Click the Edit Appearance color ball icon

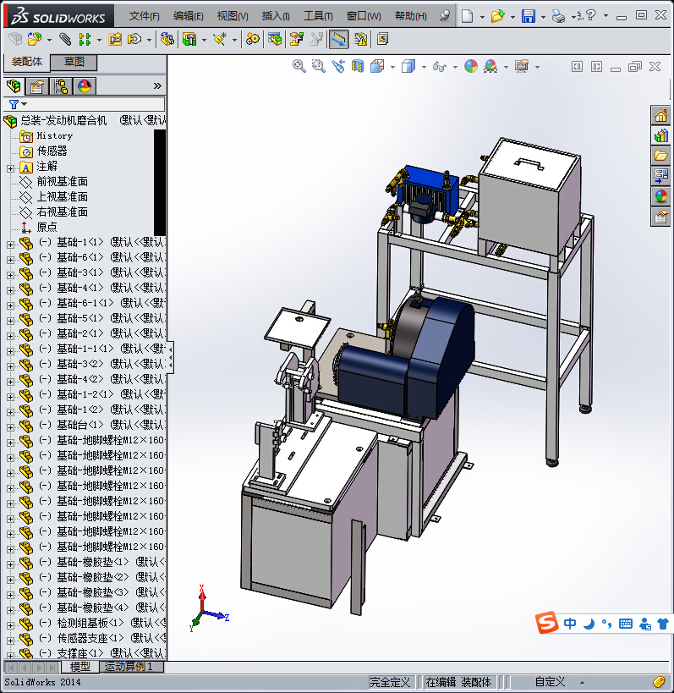(x=471, y=66)
